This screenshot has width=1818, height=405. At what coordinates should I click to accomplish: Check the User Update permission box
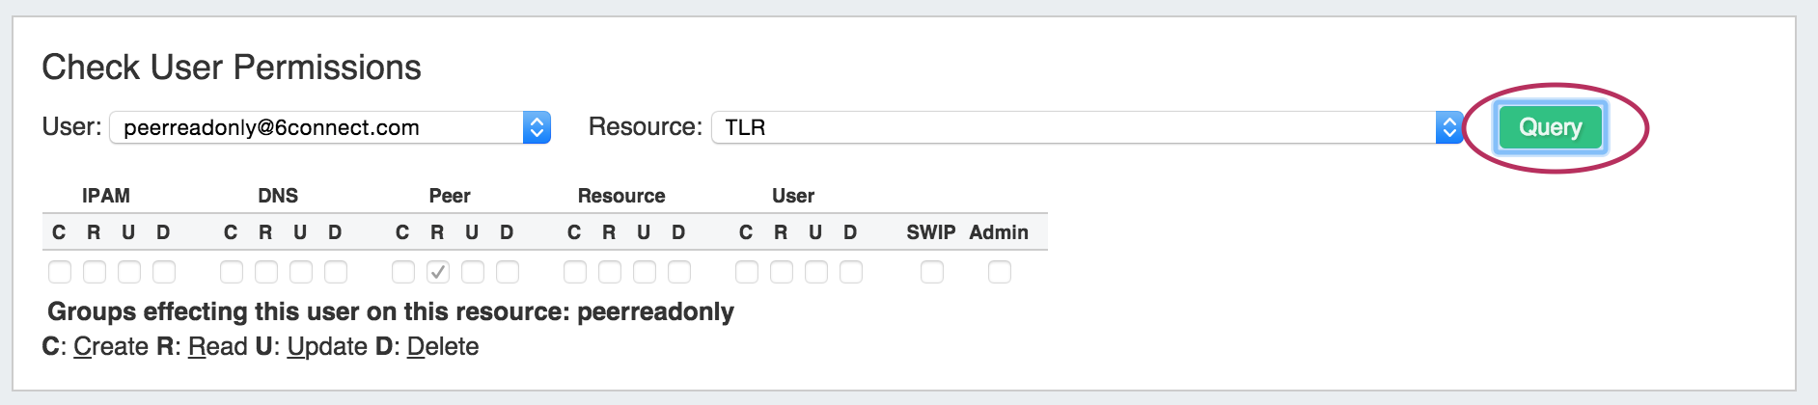coord(816,272)
